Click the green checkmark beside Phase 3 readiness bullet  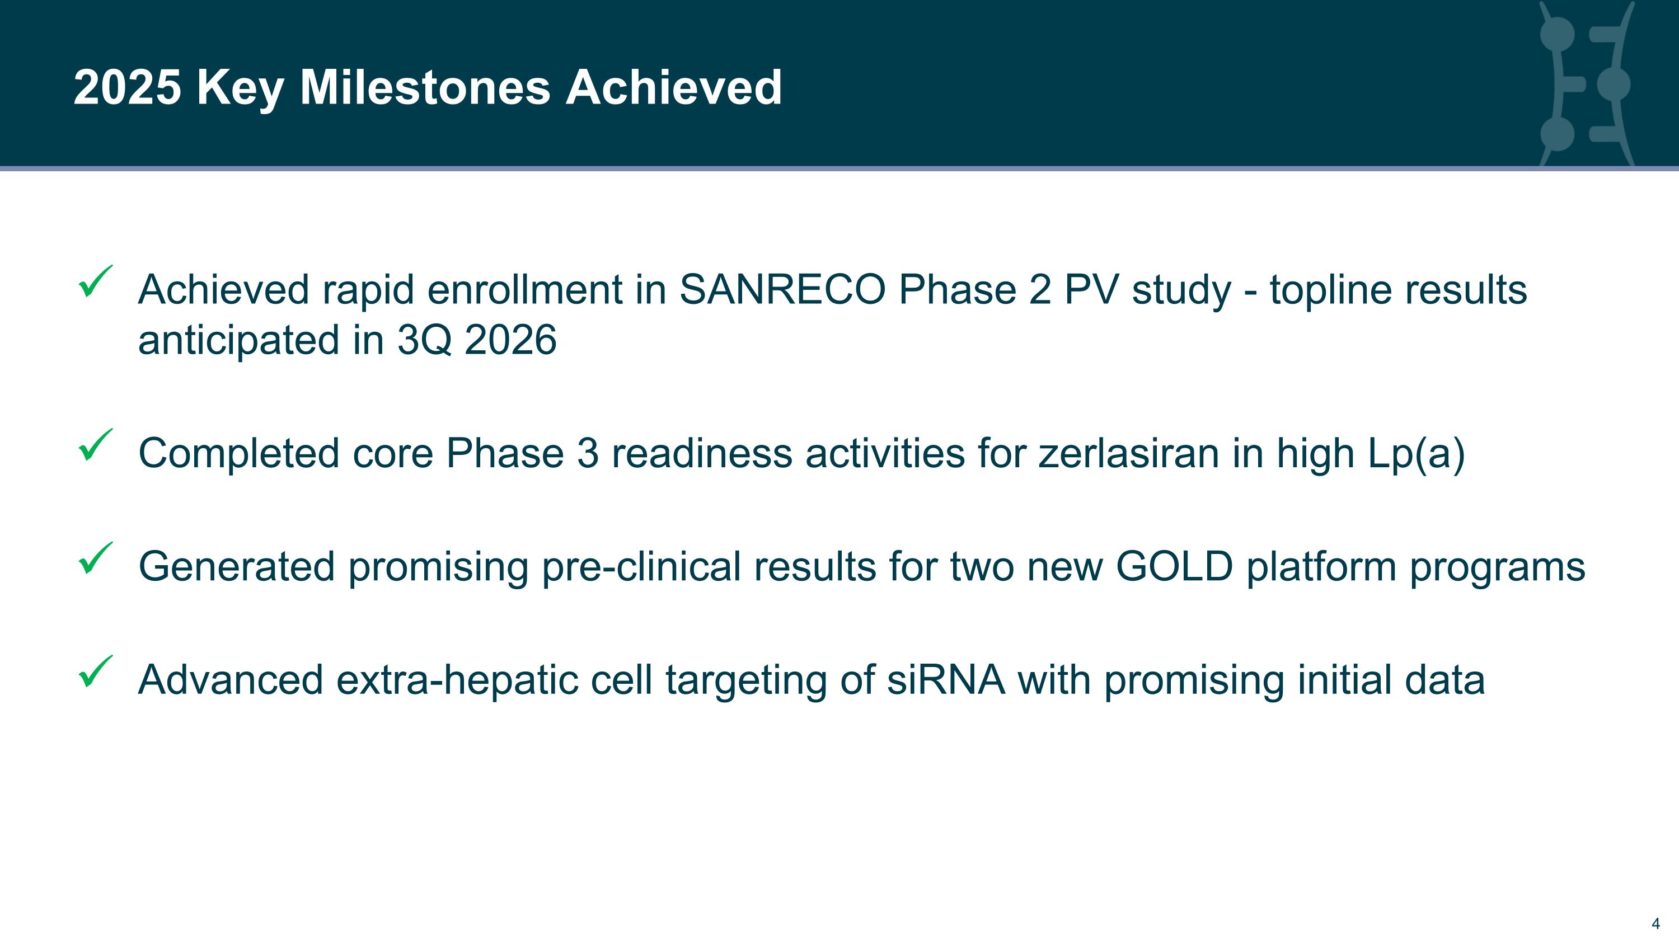click(95, 445)
